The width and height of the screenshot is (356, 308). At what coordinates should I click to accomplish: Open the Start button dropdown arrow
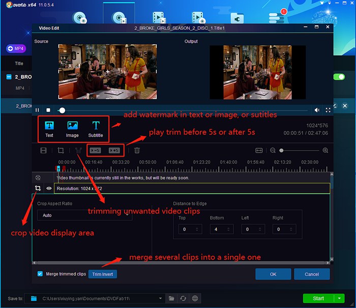click(x=339, y=298)
